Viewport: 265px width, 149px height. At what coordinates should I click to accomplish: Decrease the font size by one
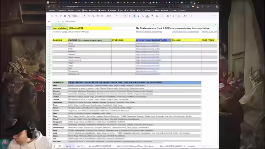coord(120,16)
